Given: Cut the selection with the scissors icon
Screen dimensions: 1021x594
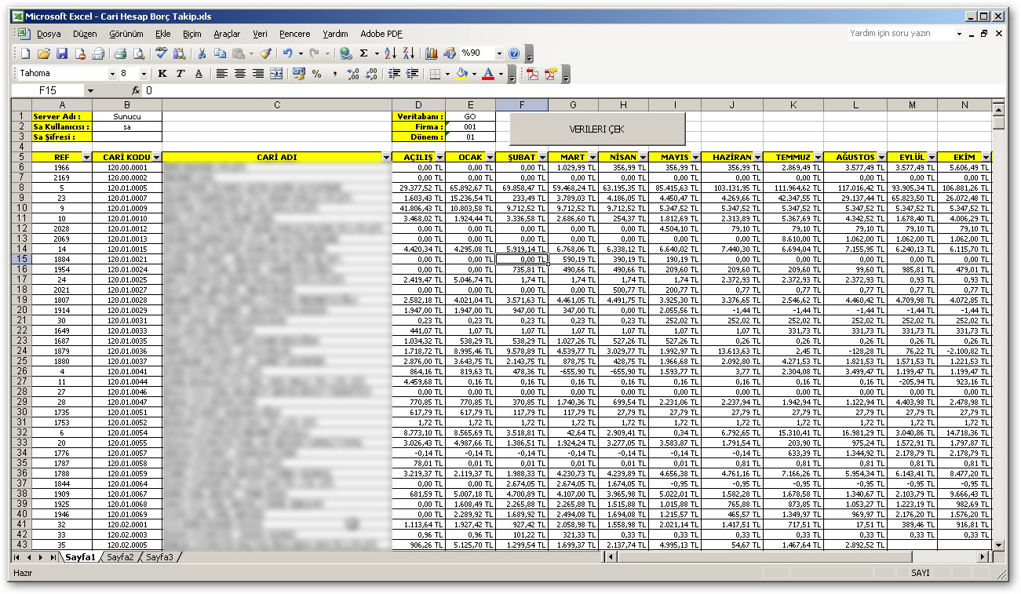Looking at the screenshot, I should (202, 53).
